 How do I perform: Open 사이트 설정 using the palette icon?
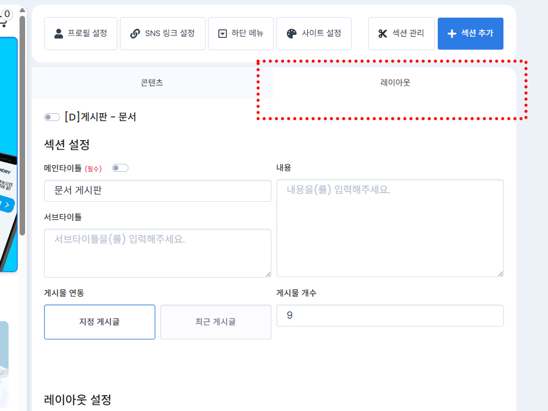coord(292,34)
